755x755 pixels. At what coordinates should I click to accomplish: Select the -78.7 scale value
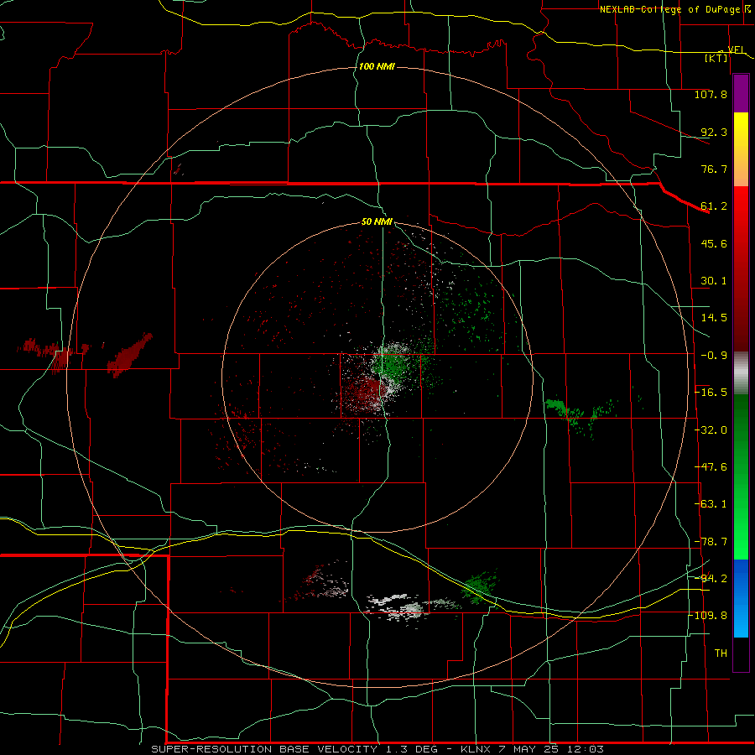[x=711, y=542]
